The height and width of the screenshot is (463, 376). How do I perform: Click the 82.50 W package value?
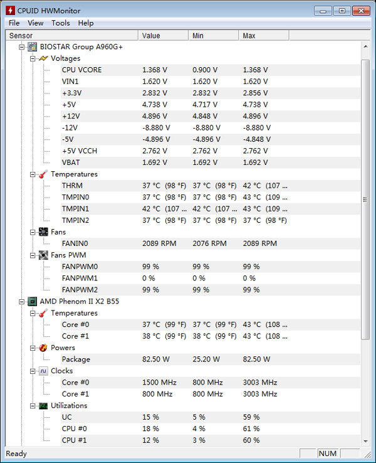click(156, 359)
